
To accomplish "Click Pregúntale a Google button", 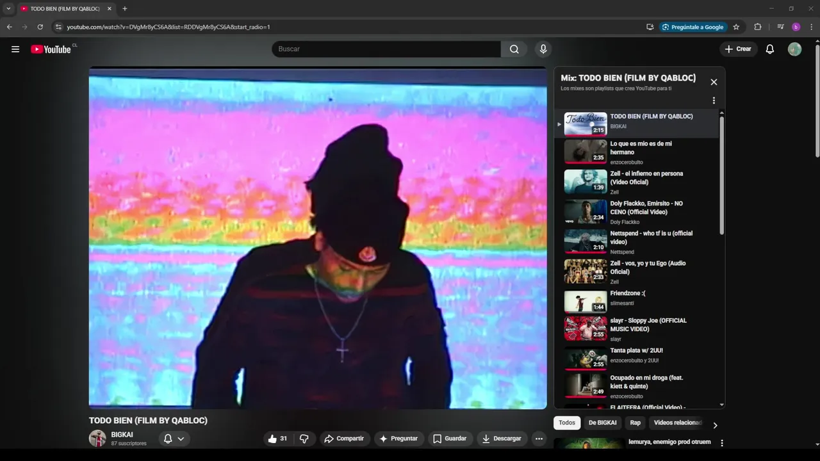I will click(x=693, y=27).
